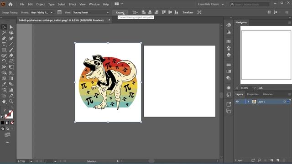Toggle Layer 1 visibility eye
Image resolution: width=292 pixels, height=164 pixels.
[237, 102]
